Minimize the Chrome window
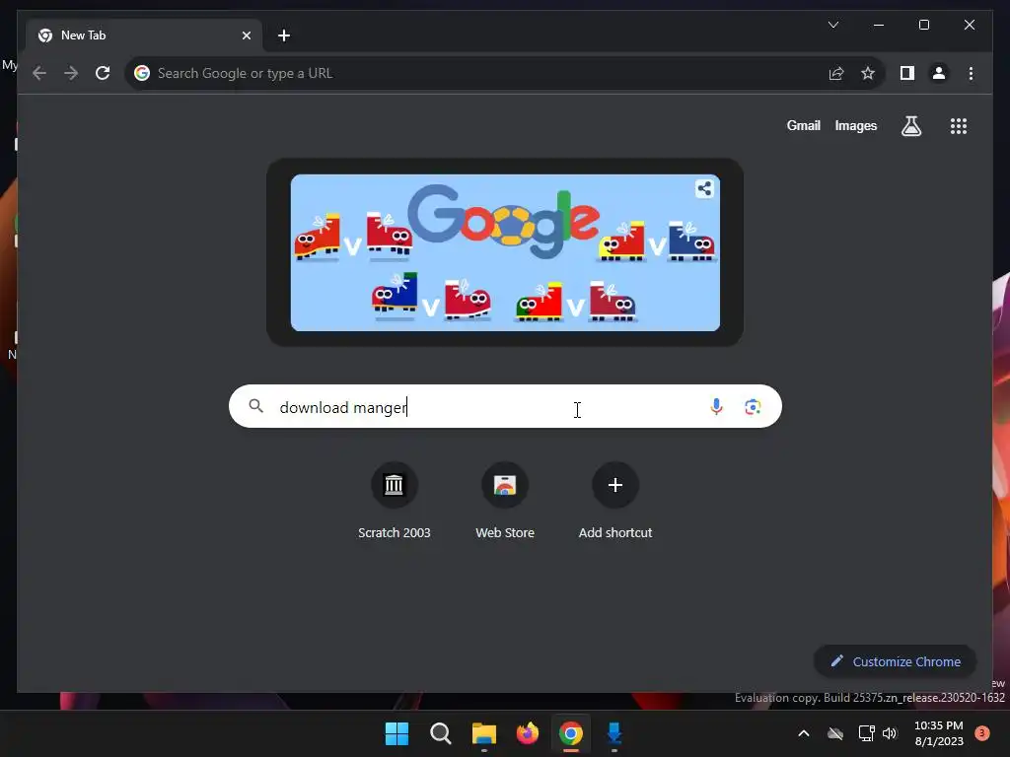The image size is (1010, 757). point(879,25)
